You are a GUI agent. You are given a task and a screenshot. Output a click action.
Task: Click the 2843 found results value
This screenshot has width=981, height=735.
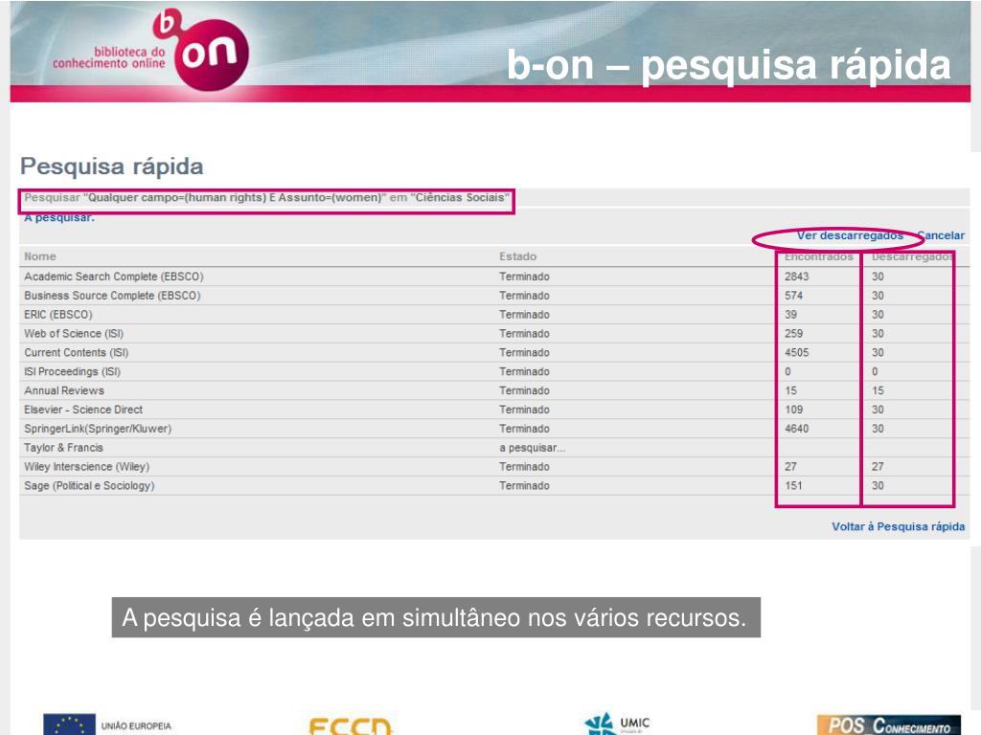coord(796,277)
